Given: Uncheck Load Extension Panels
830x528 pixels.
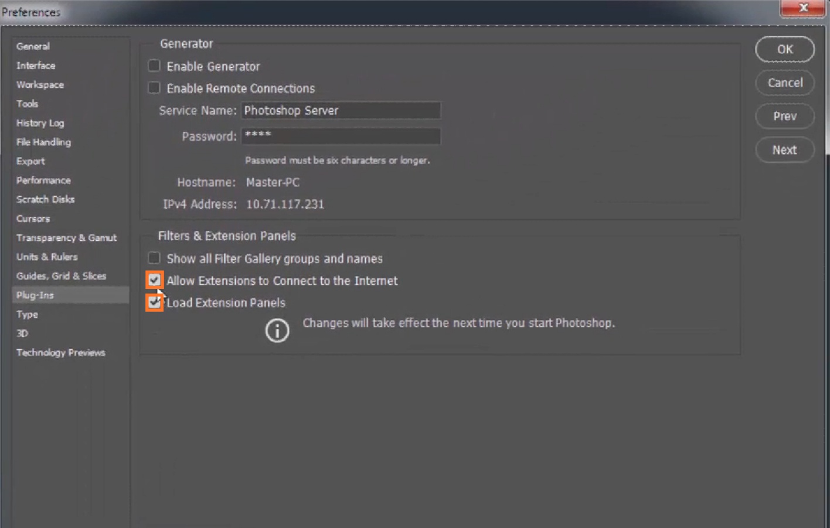Looking at the screenshot, I should (154, 302).
